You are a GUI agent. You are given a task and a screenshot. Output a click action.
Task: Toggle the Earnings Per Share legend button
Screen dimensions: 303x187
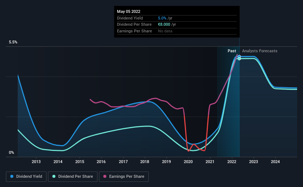point(124,177)
